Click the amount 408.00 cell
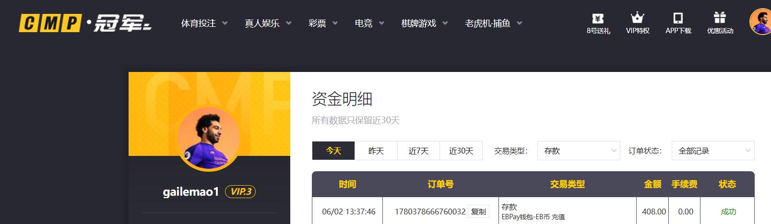The height and width of the screenshot is (224, 771). (654, 212)
